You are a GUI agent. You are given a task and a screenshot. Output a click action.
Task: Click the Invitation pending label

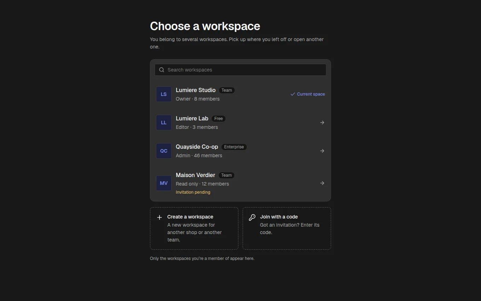[193, 192]
